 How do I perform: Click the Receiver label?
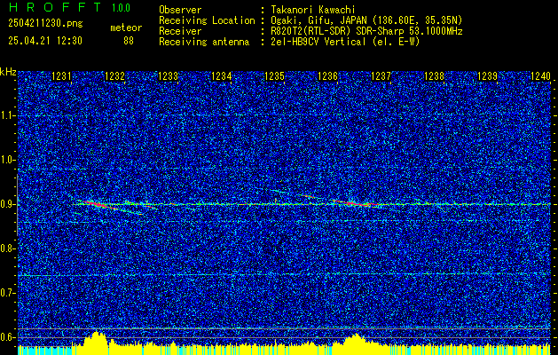click(180, 31)
